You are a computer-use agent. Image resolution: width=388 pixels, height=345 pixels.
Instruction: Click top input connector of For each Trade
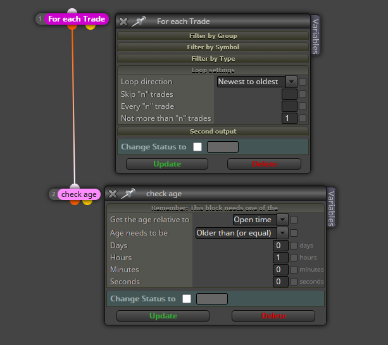(x=72, y=11)
